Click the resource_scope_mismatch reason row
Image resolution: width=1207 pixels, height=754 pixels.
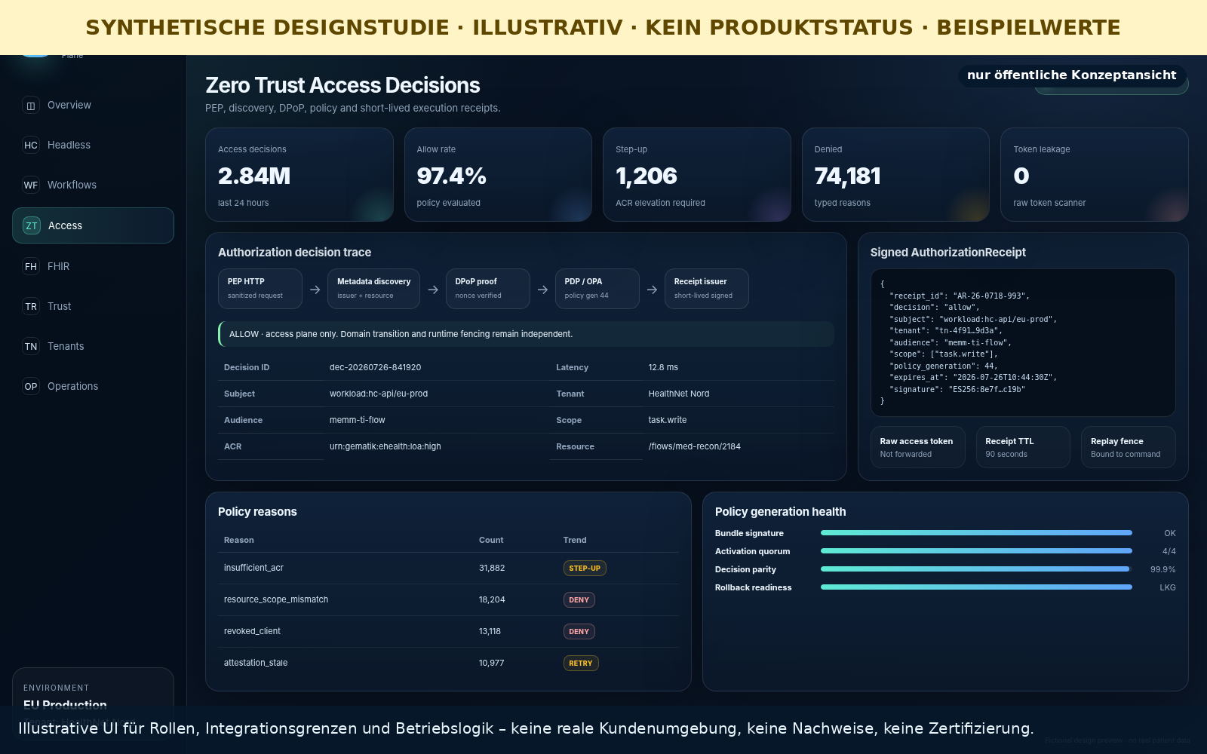448,600
